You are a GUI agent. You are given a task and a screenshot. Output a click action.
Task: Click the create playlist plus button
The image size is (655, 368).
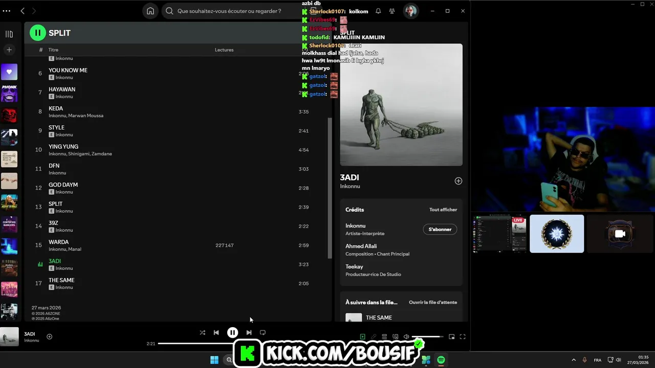click(9, 50)
